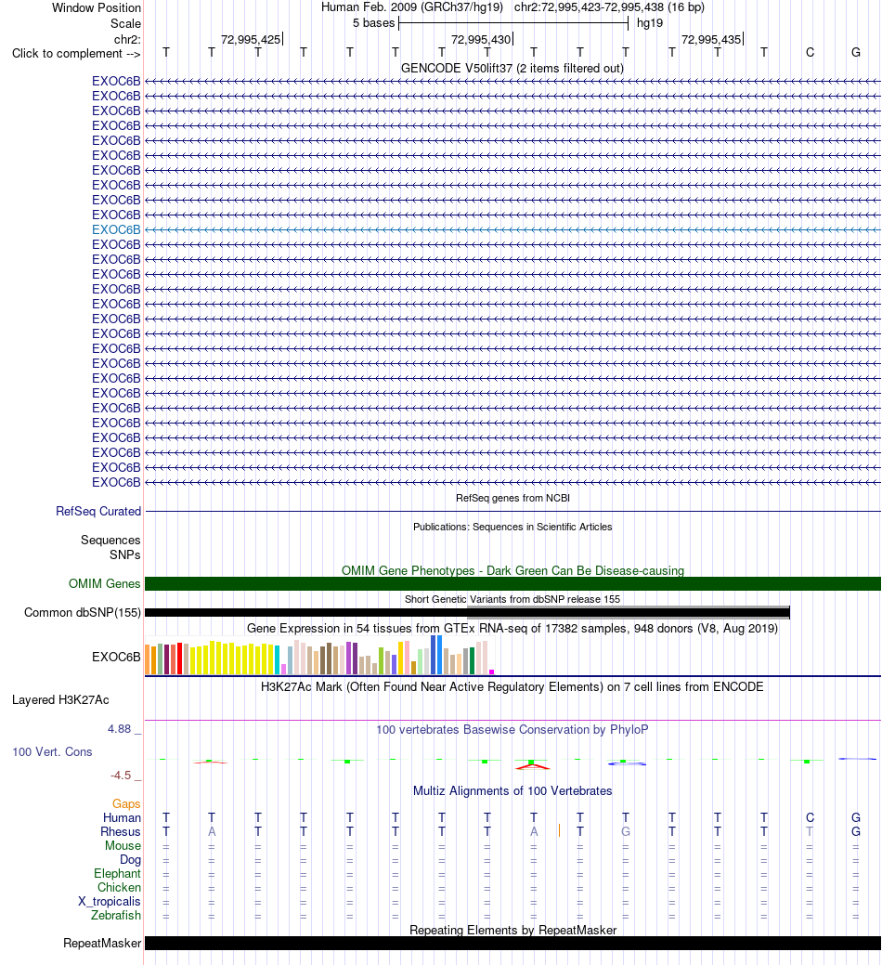Click the Layered H3K27Ac track label
The height and width of the screenshot is (965, 882).
click(x=60, y=699)
